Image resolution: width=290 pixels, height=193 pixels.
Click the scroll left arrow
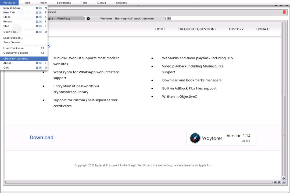pos(275,182)
